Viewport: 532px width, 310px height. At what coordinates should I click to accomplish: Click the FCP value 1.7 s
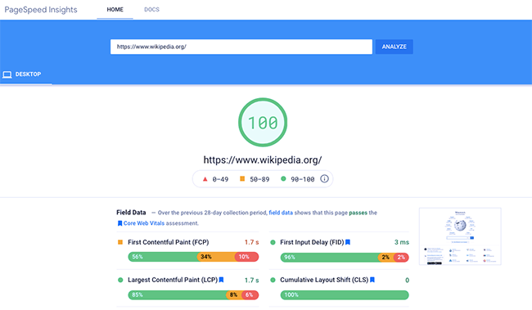[x=252, y=242]
